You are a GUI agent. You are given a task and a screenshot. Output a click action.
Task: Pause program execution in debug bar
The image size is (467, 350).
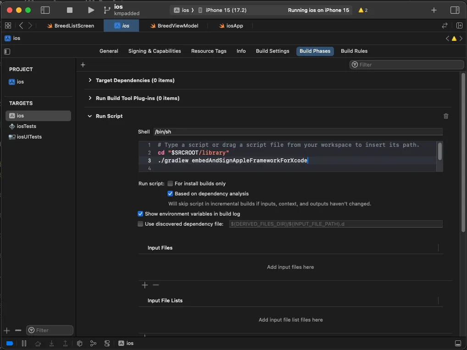[x=24, y=343]
